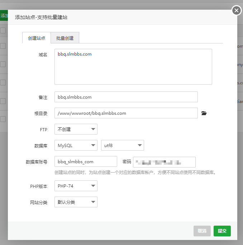This screenshot has width=243, height=245.
Task: Click the 取消 cancel button
Action: pos(202,231)
